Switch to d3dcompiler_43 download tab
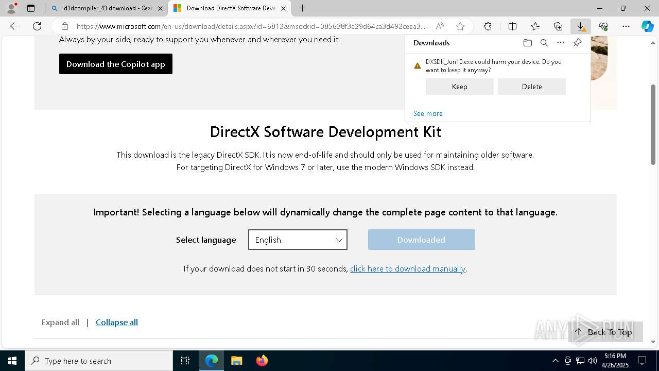 pyautogui.click(x=107, y=8)
